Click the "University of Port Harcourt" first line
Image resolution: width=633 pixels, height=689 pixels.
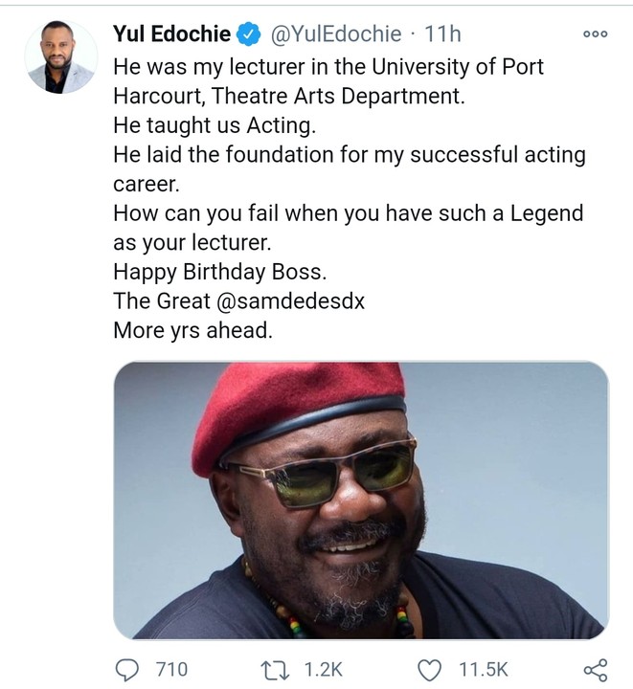(328, 67)
